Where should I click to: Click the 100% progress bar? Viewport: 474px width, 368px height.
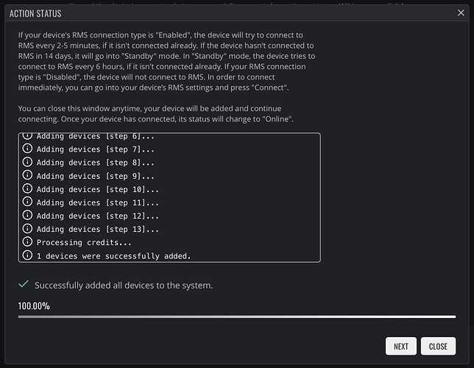[237, 316]
